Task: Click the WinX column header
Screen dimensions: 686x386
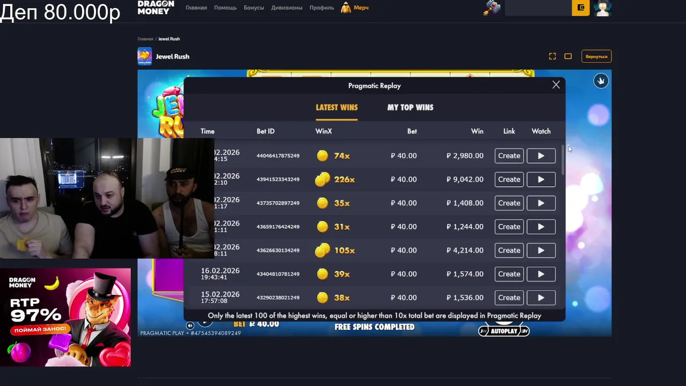Action: (x=324, y=131)
